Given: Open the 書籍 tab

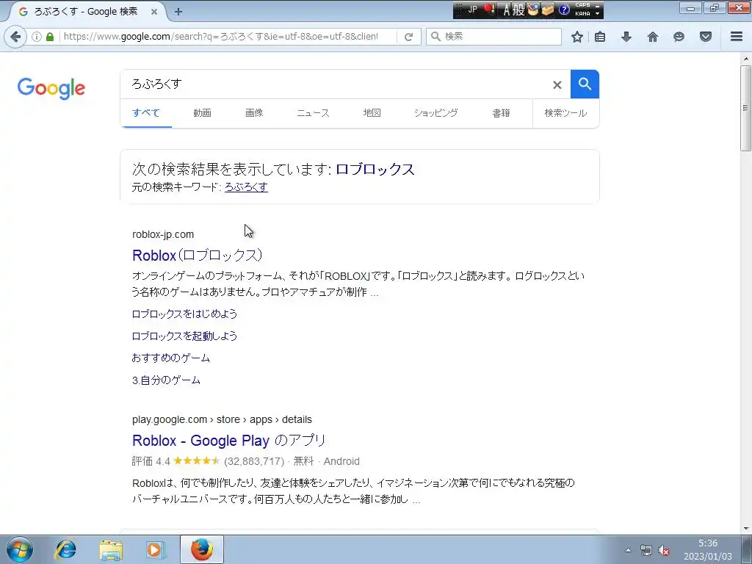Looking at the screenshot, I should tap(501, 112).
